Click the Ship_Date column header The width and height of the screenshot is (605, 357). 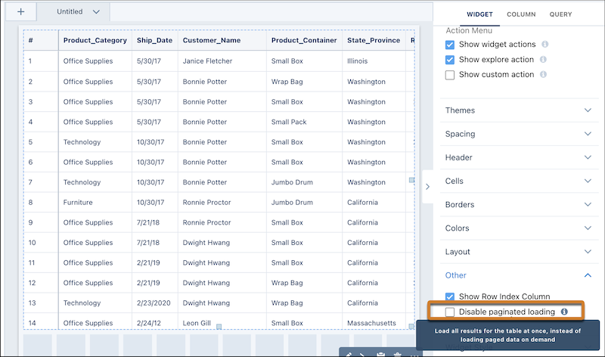point(154,41)
